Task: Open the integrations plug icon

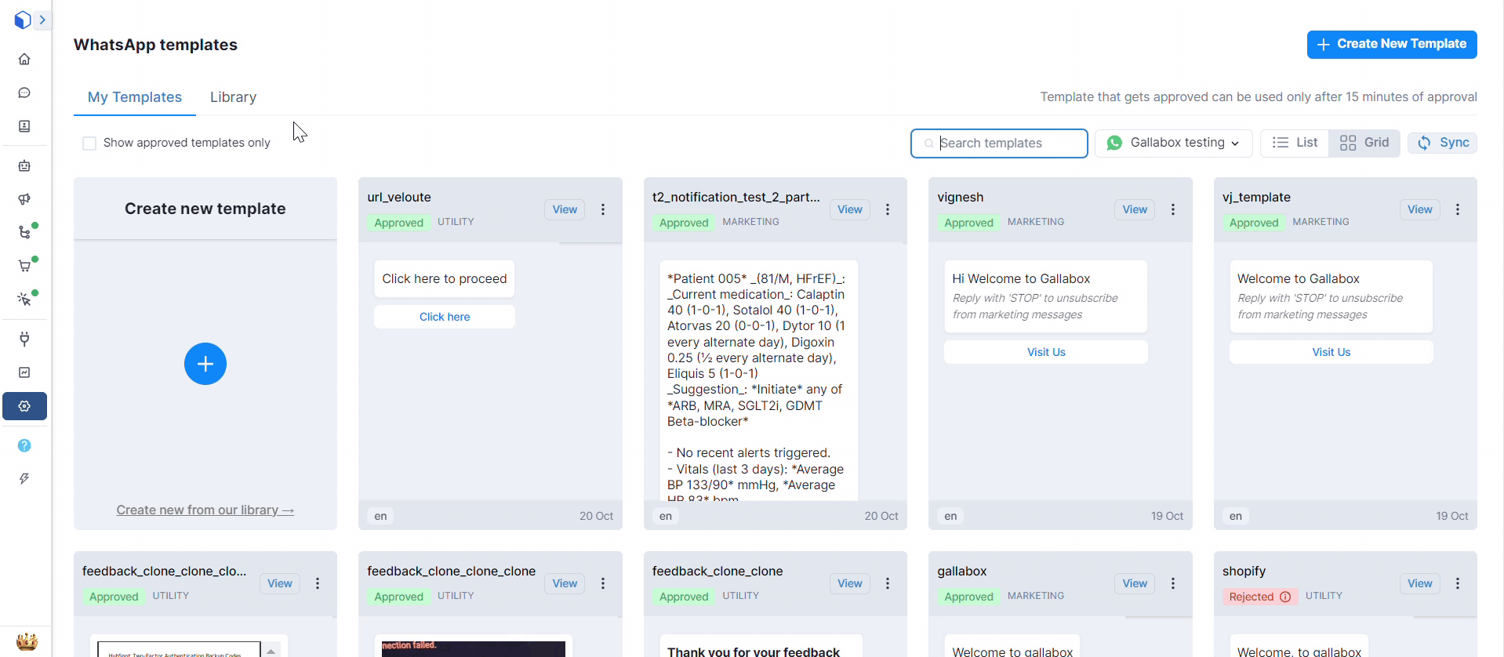Action: [24, 339]
